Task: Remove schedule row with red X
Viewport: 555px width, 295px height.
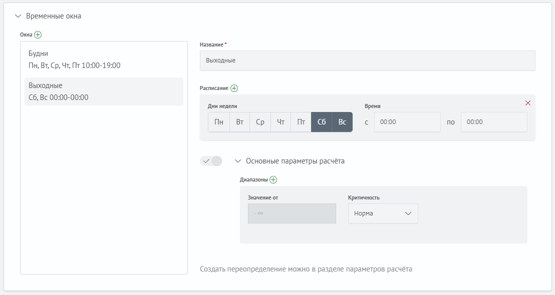Action: (x=528, y=103)
